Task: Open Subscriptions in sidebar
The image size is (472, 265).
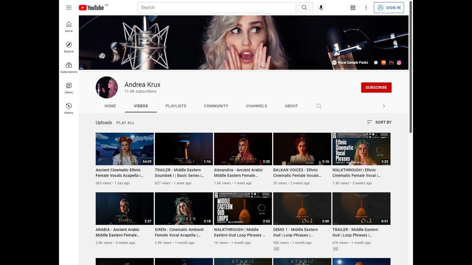Action: [x=69, y=67]
